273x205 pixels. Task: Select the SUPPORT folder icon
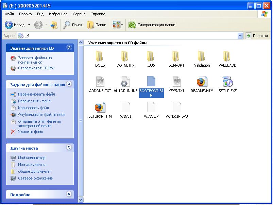coord(176,56)
